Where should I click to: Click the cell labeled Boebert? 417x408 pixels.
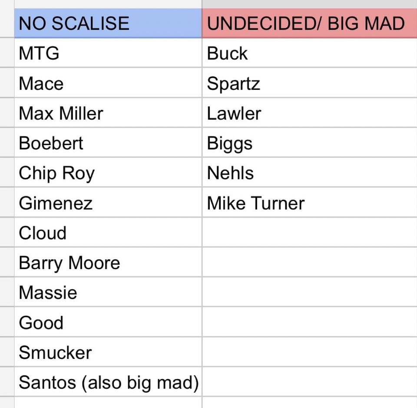108,143
